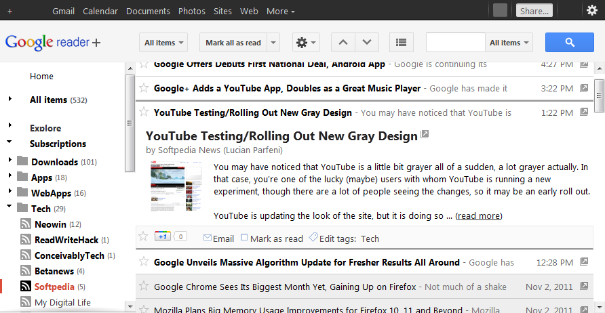Go to previous item with up arrow
The image size is (605, 313).
click(x=343, y=43)
